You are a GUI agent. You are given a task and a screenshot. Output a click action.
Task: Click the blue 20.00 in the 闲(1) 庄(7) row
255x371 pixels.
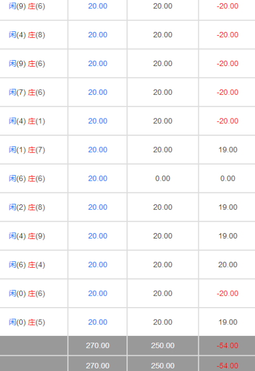(98, 150)
